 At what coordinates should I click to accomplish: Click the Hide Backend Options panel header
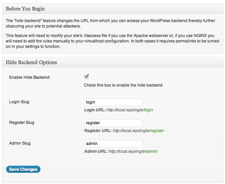(x=112, y=62)
